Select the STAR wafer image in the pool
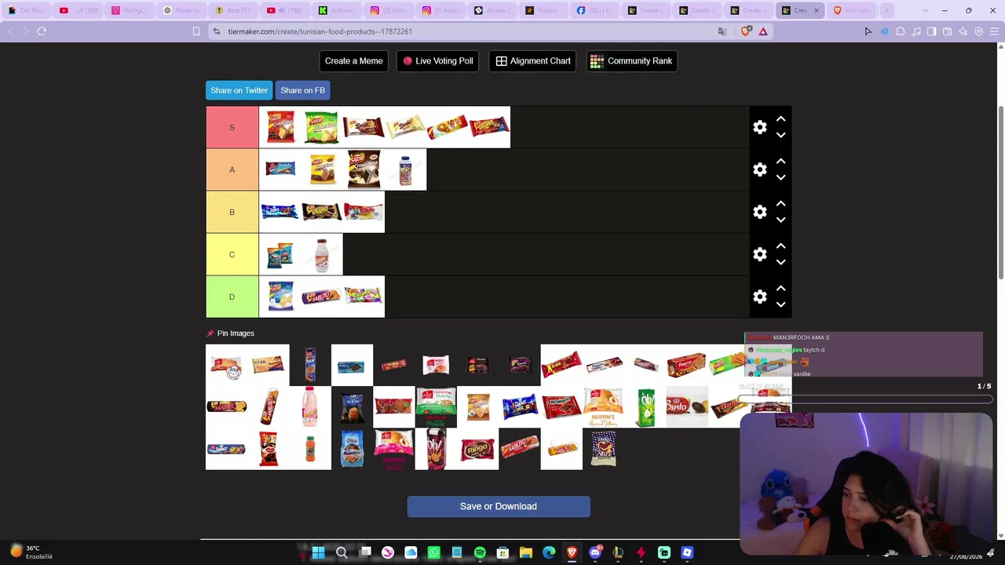 click(x=269, y=365)
